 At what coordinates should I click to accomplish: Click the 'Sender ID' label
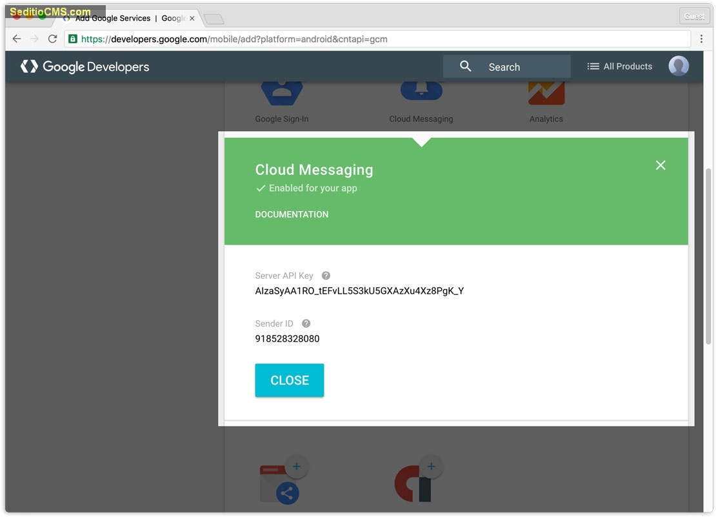click(274, 323)
